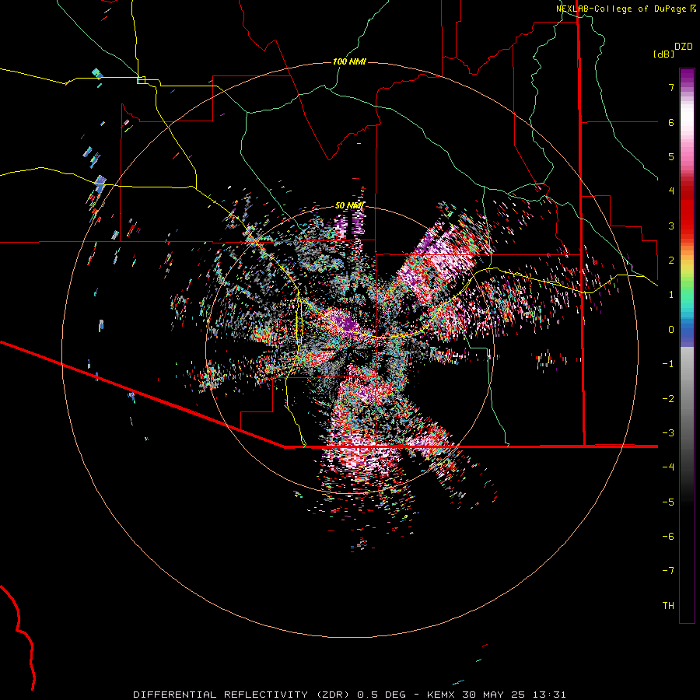Click the positive 1 scale value
The image size is (700, 700).
tap(671, 295)
